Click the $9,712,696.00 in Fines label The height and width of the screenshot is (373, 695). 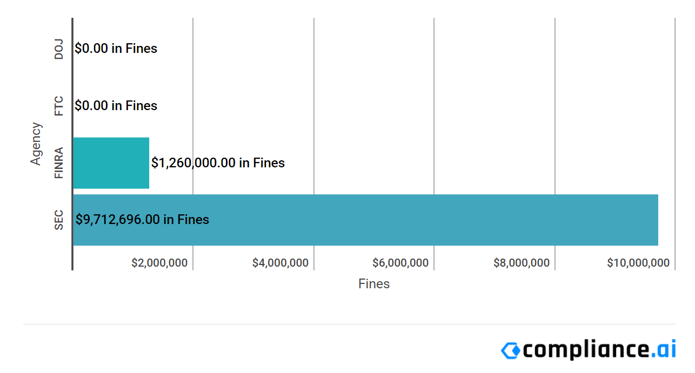[142, 220]
